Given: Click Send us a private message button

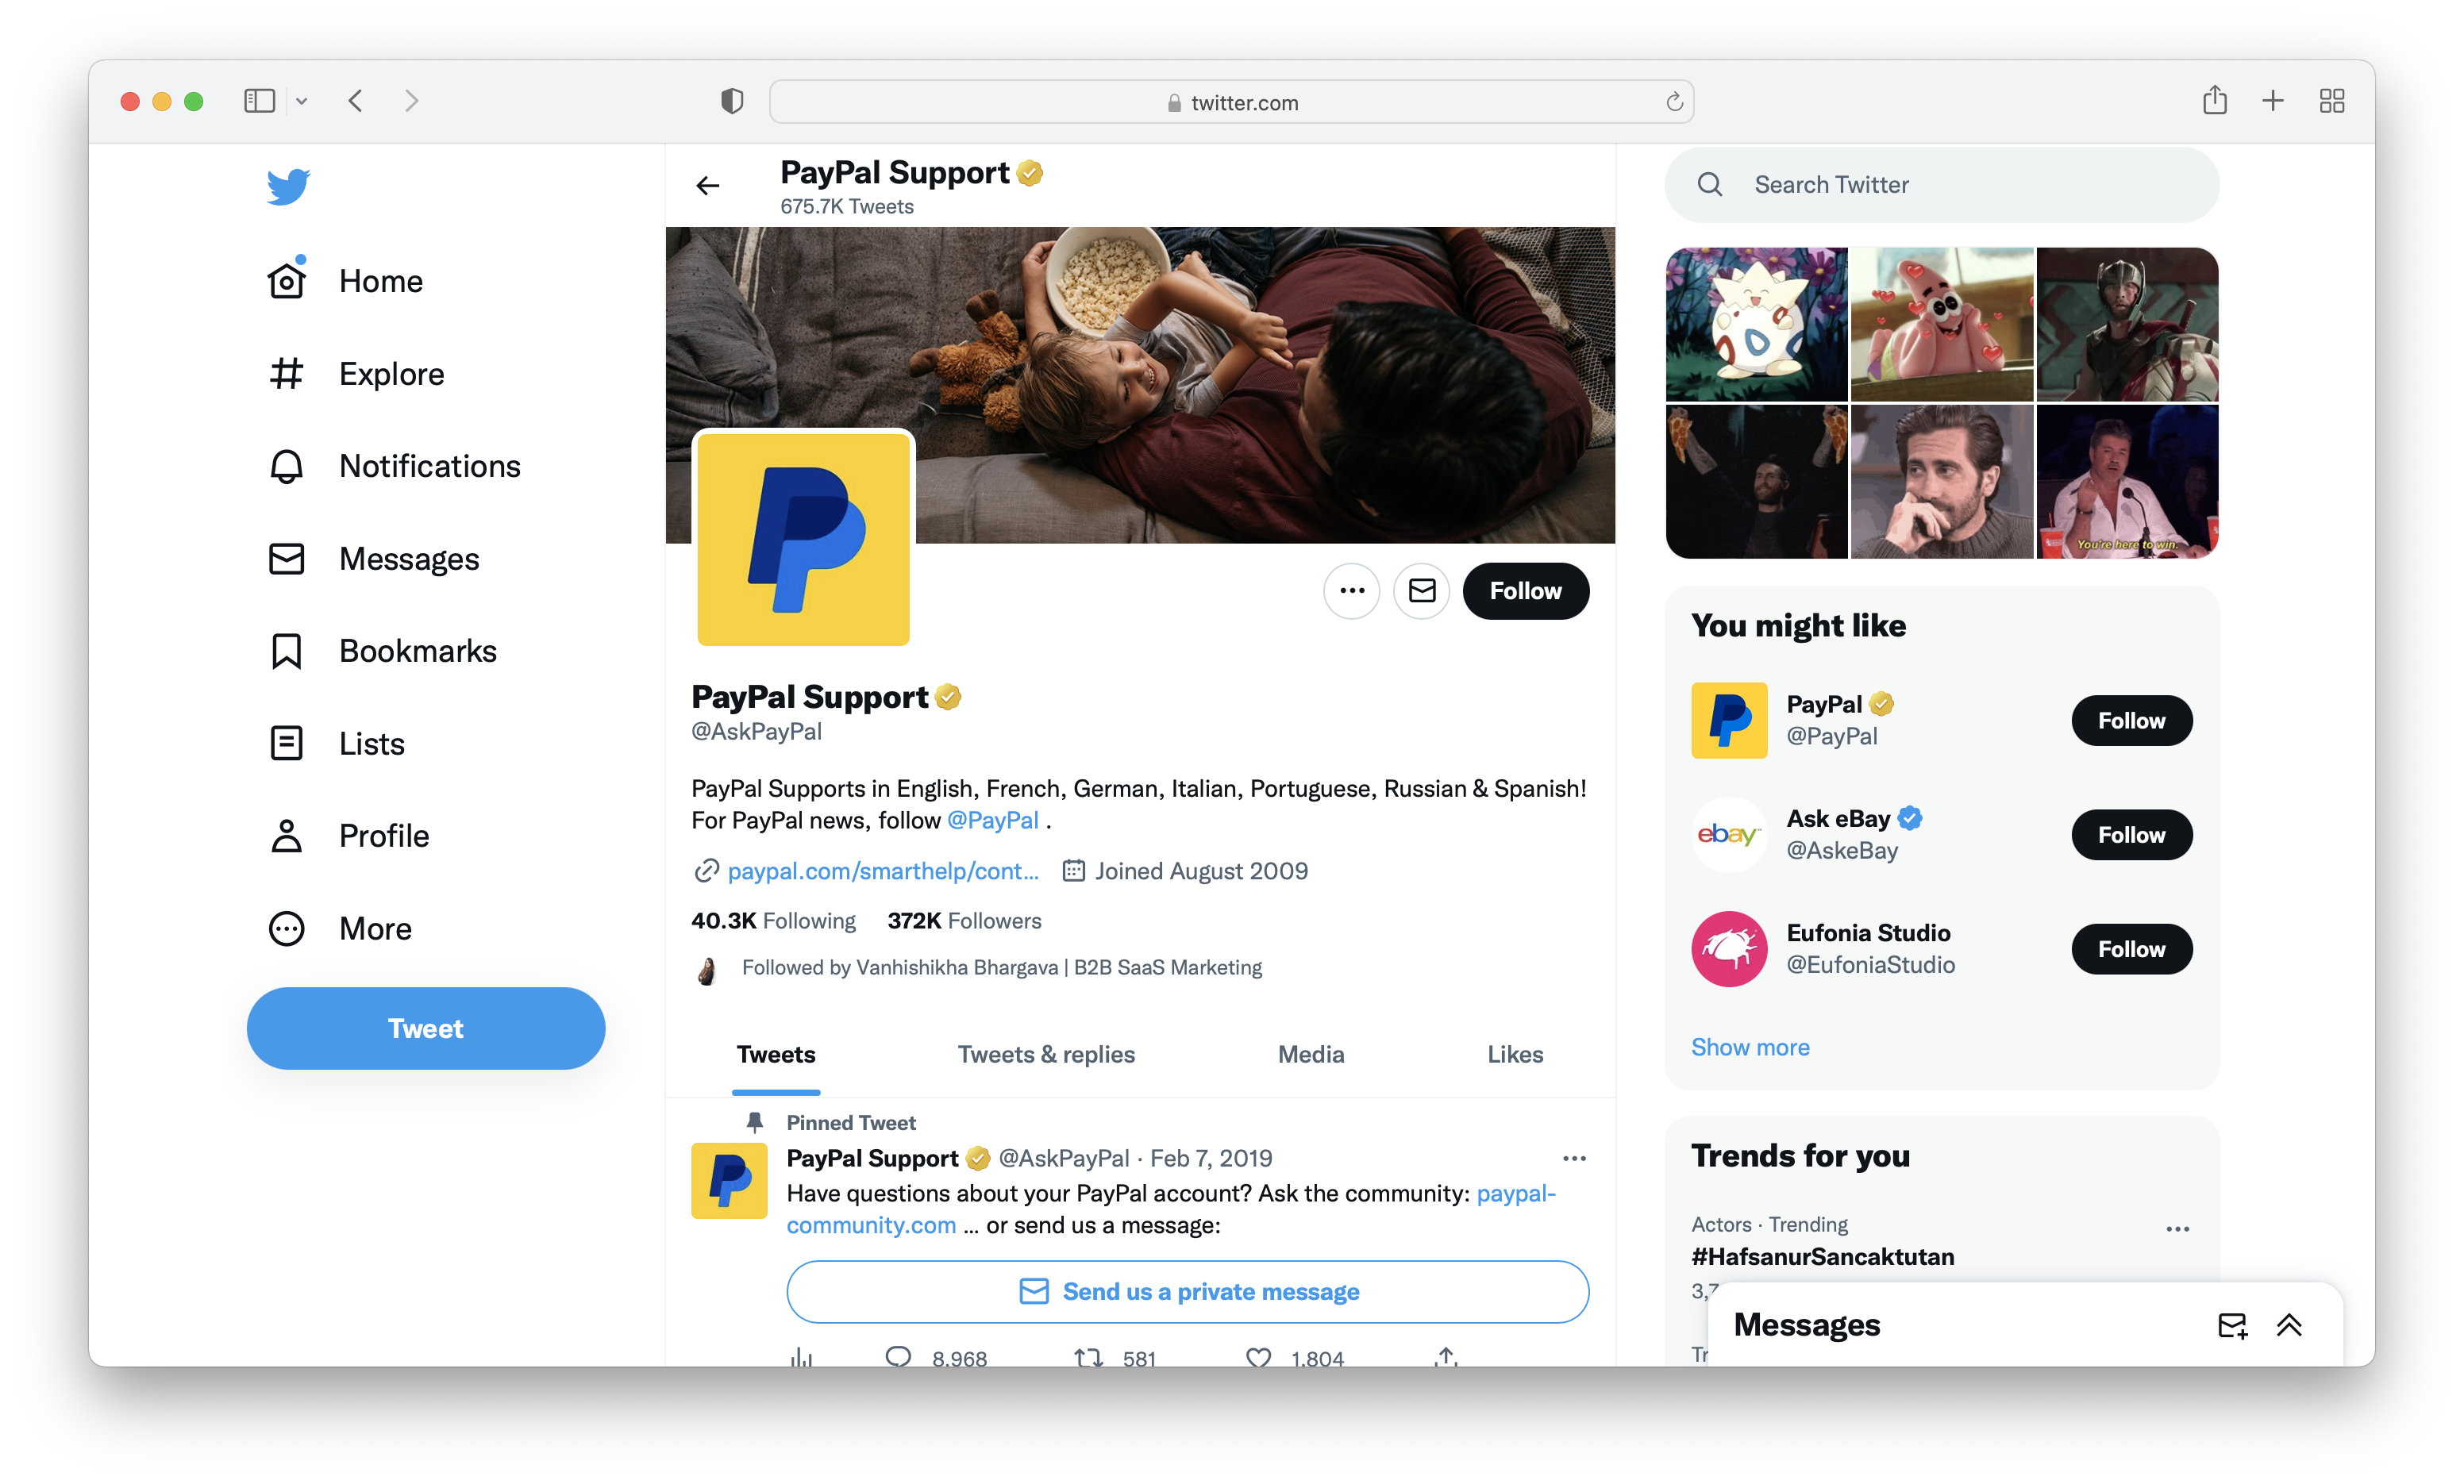Looking at the screenshot, I should pyautogui.click(x=1188, y=1292).
